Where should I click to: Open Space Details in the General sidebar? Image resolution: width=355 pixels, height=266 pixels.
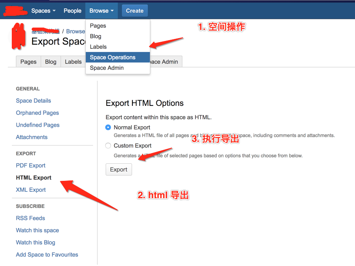pos(33,101)
